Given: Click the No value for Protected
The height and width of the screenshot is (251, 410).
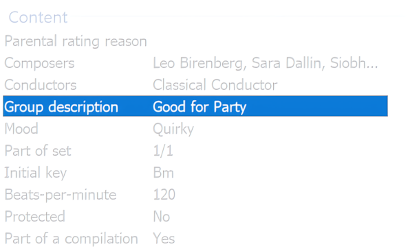Looking at the screenshot, I should [x=162, y=217].
